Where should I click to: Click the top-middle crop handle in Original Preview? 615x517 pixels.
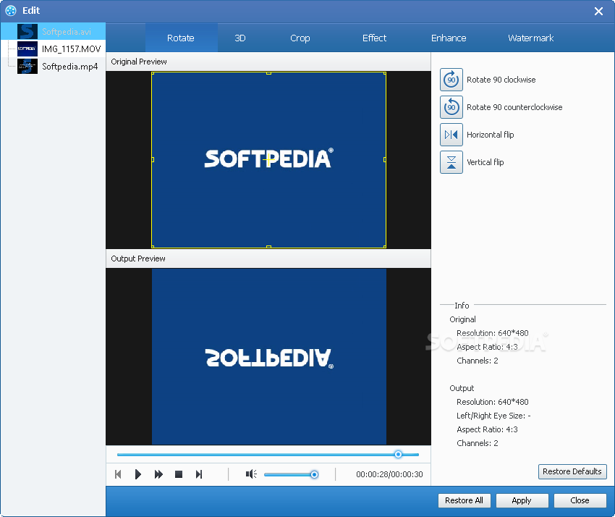pos(268,73)
